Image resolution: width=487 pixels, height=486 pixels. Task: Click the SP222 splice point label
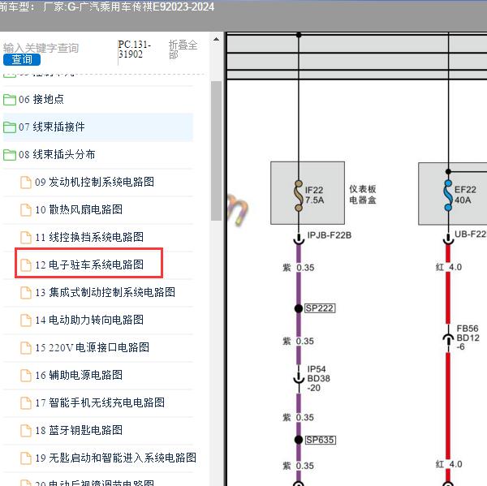(x=320, y=308)
